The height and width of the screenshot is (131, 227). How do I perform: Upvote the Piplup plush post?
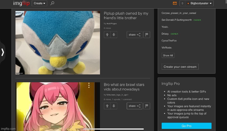coord(107,35)
